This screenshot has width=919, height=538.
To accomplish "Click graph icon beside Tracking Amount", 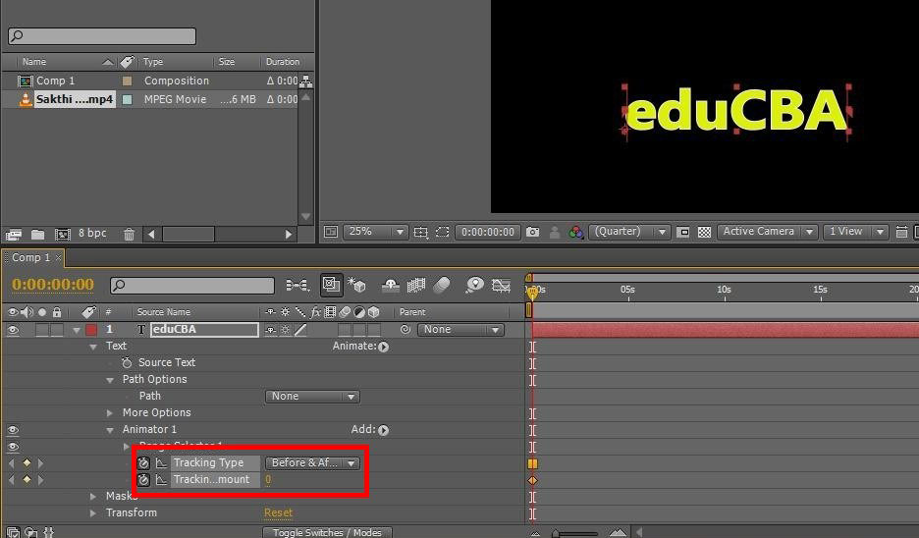I will pyautogui.click(x=161, y=480).
